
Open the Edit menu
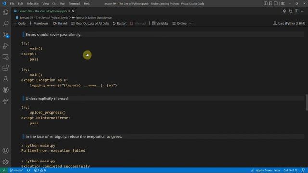pos(20,3)
